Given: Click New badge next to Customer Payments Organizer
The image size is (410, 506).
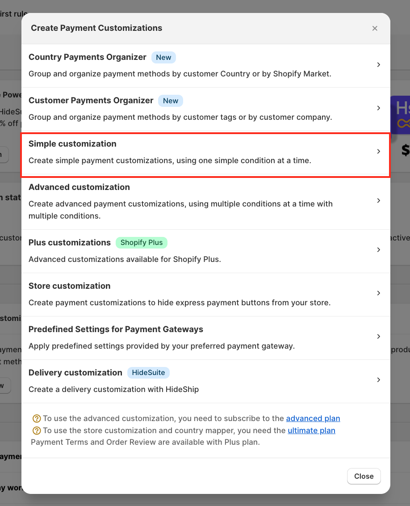Looking at the screenshot, I should coord(170,101).
